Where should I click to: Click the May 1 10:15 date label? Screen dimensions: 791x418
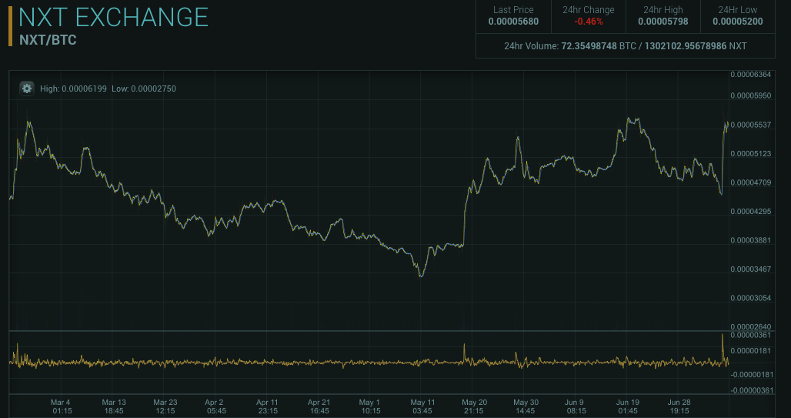click(370, 406)
